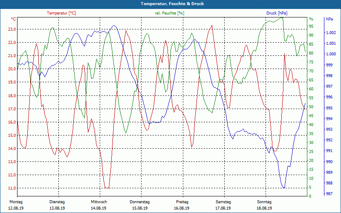Click the 991 pressure axis value
341x213 pixels.
click(x=329, y=151)
